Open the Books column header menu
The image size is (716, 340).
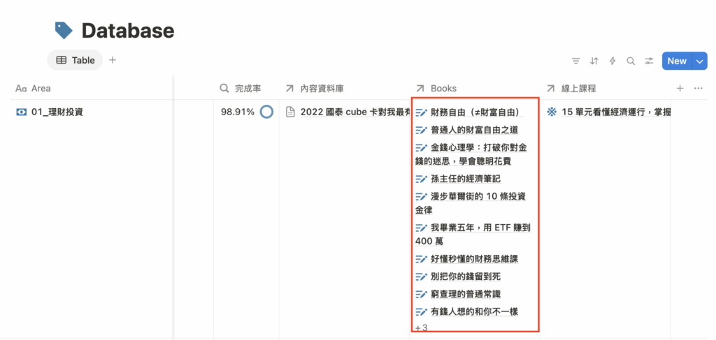click(x=443, y=89)
